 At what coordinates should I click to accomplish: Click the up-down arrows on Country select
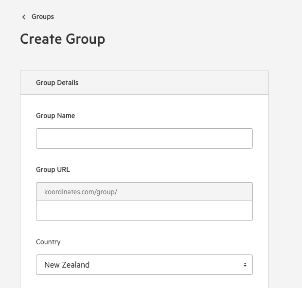point(245,265)
